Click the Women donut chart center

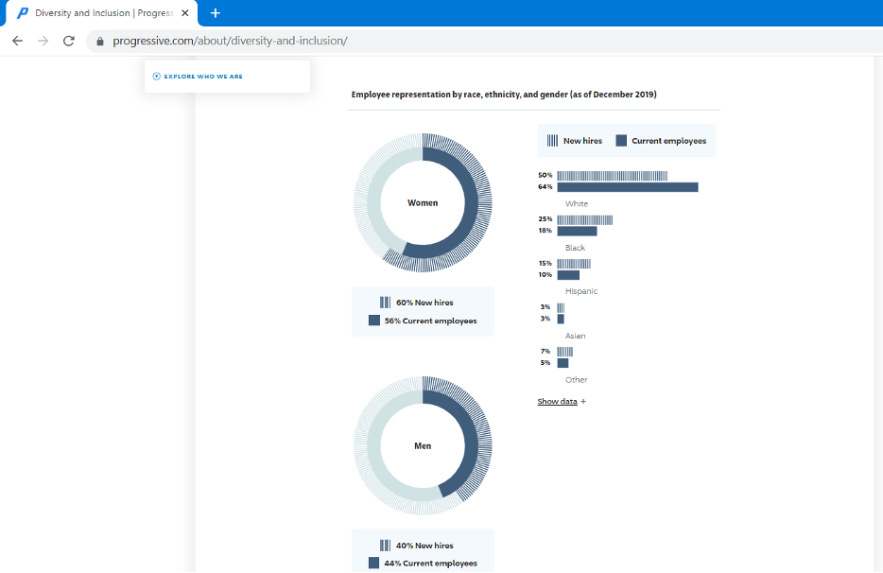pos(423,203)
